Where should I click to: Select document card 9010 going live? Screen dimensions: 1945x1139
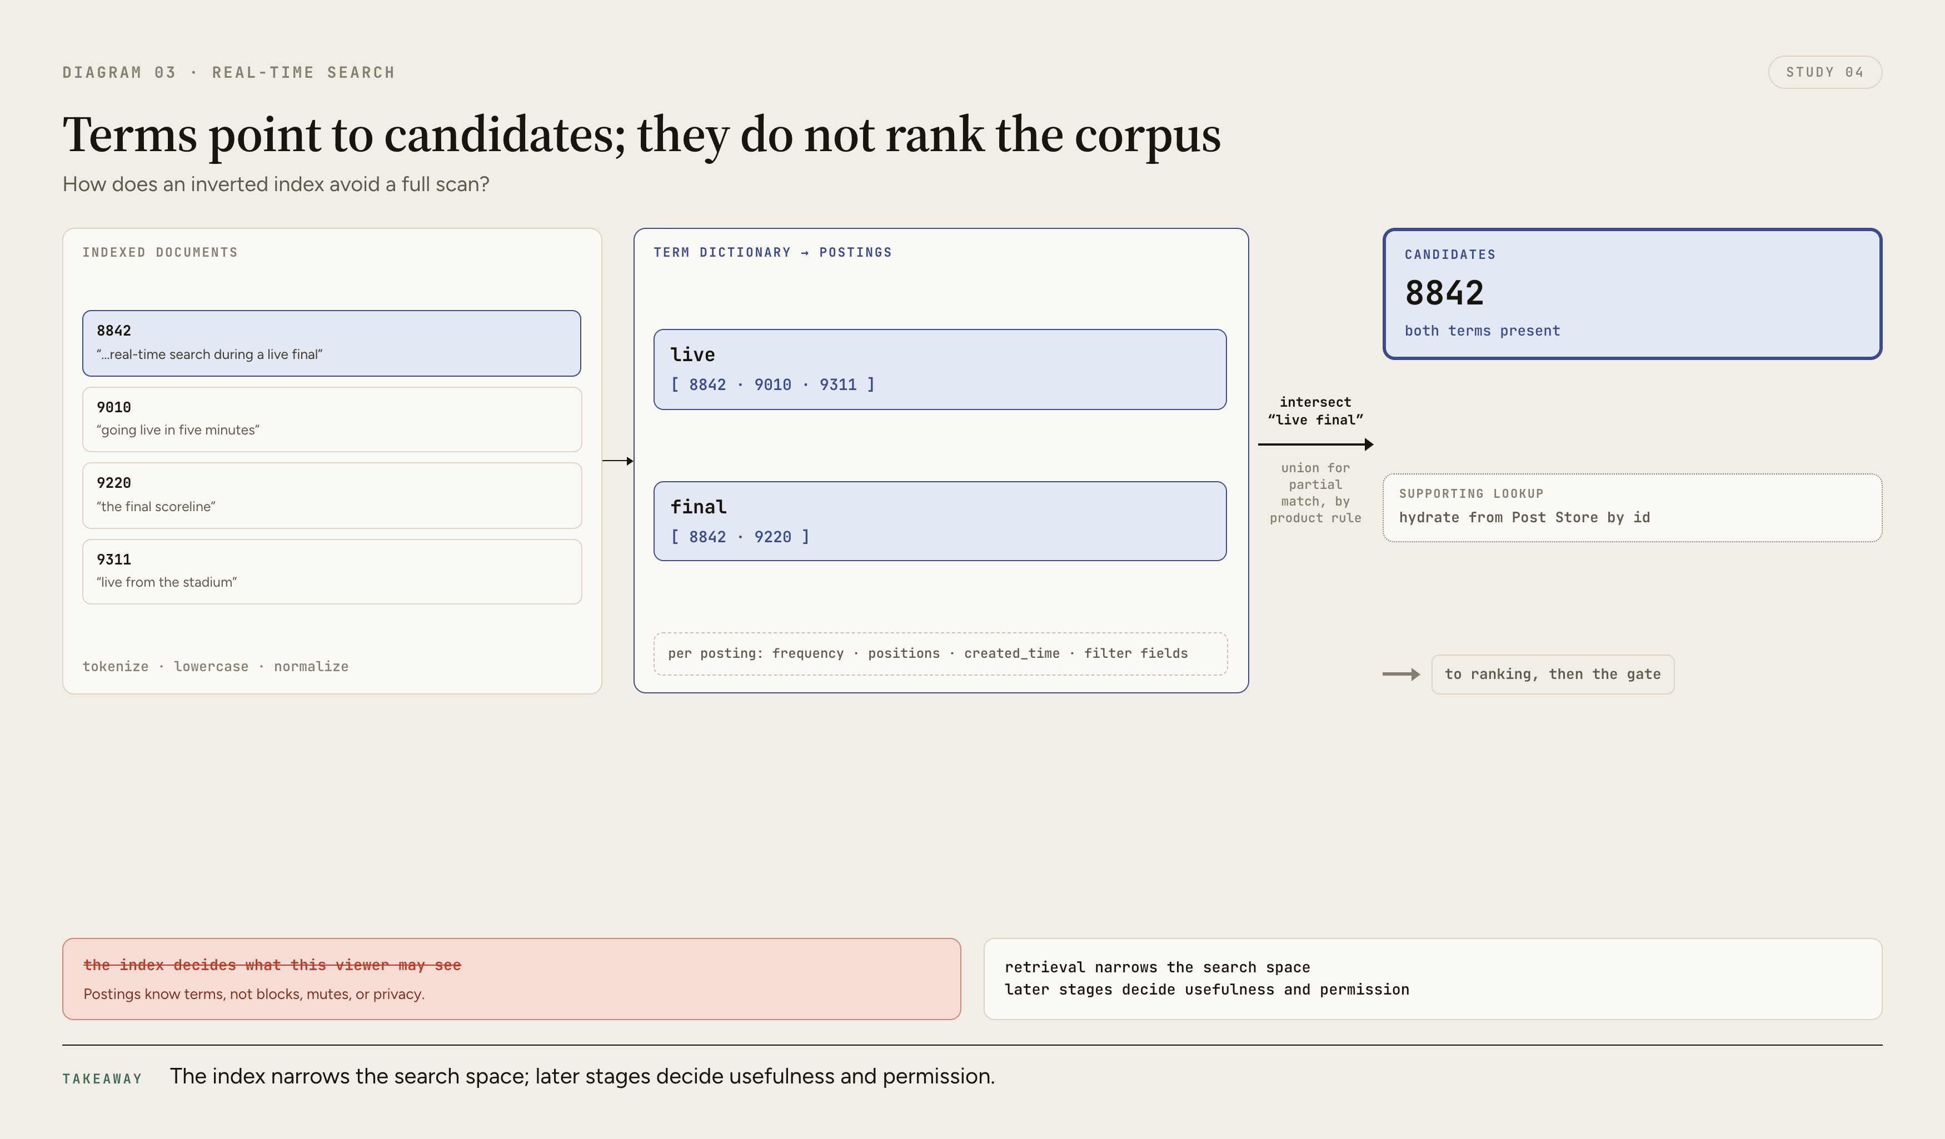[332, 420]
